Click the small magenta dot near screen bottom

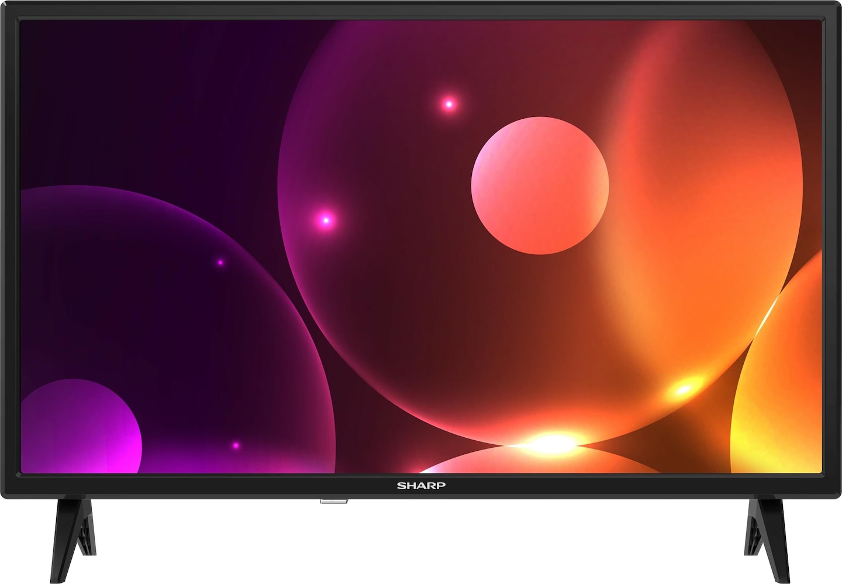pos(236,445)
